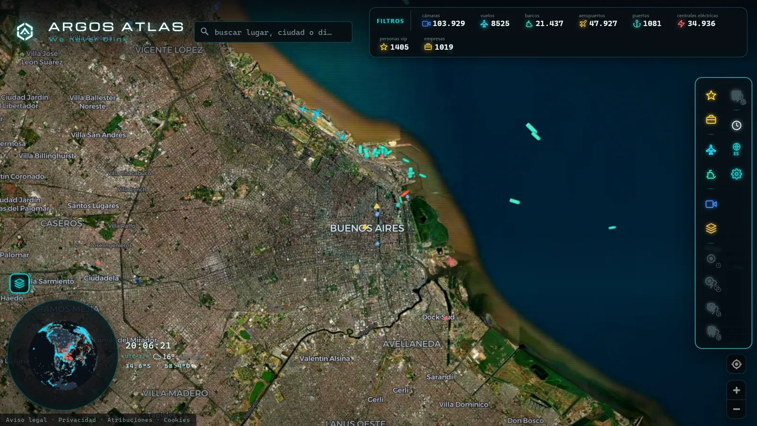Toggle the empresas filter showing 1019
The image size is (757, 426).
coord(439,44)
